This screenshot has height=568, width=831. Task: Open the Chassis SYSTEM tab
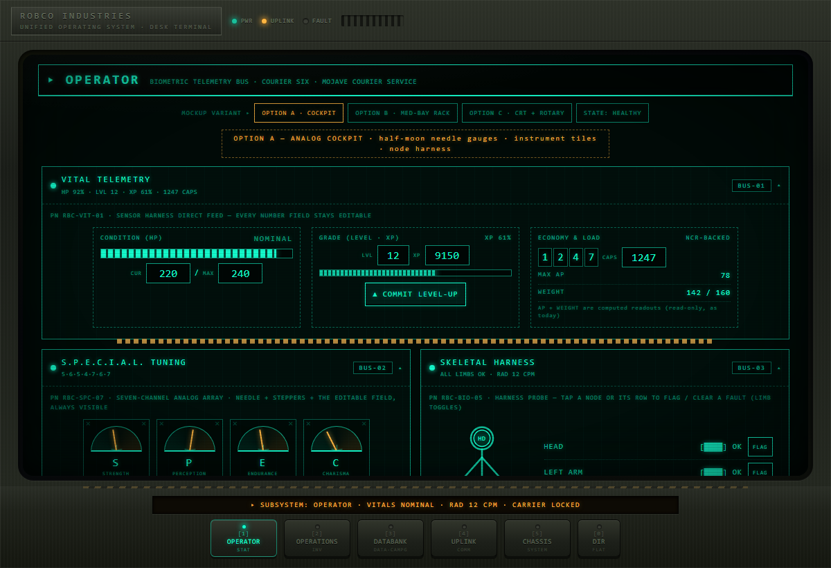537,538
